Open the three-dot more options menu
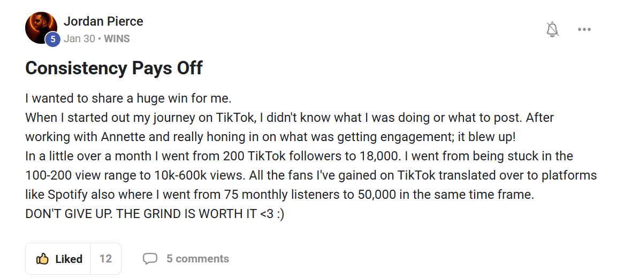The image size is (624, 279). [x=584, y=29]
